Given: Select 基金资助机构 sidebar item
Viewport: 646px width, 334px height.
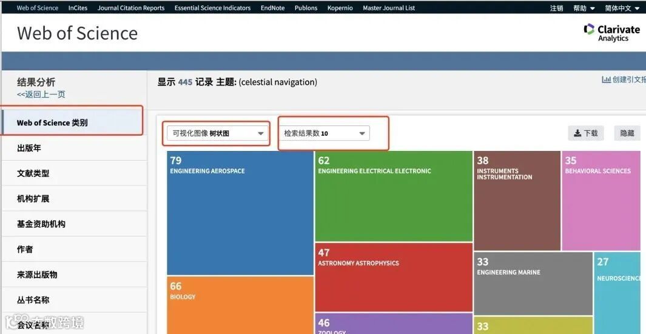Looking at the screenshot, I should tap(74, 224).
